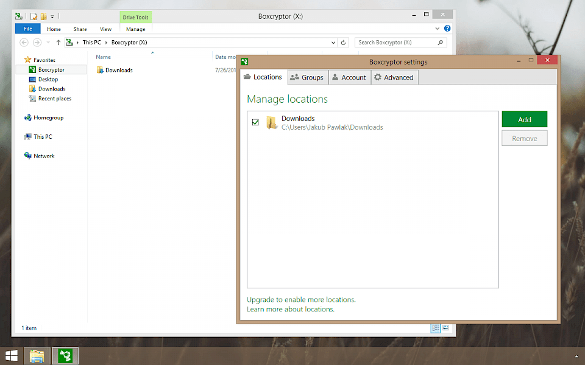Screen dimensions: 585x365
Task: Open the Advanced tab in Boxcryptor settings
Action: [x=394, y=77]
